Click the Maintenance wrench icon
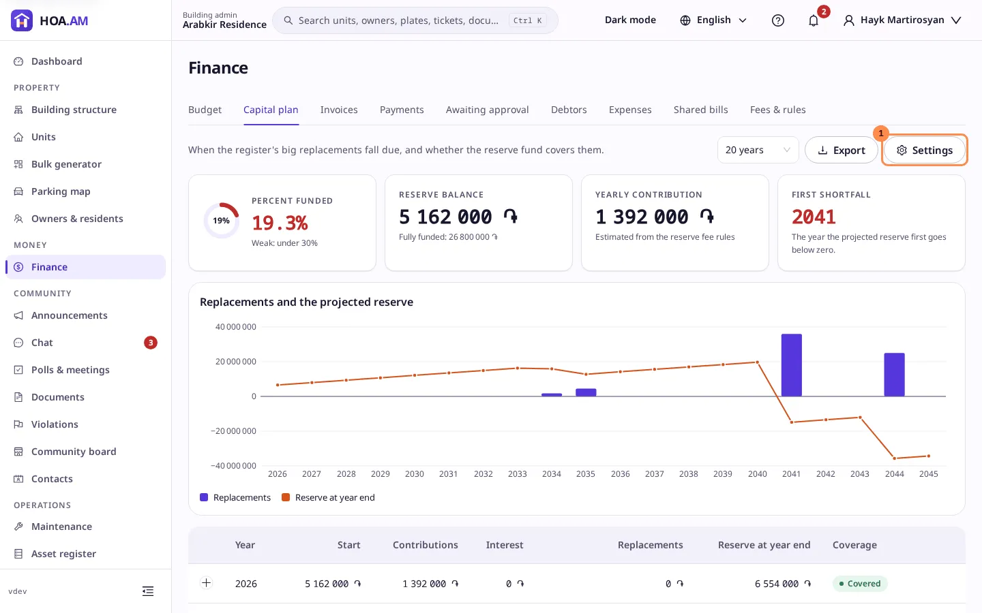Screen dimensions: 982x613 (x=18, y=526)
